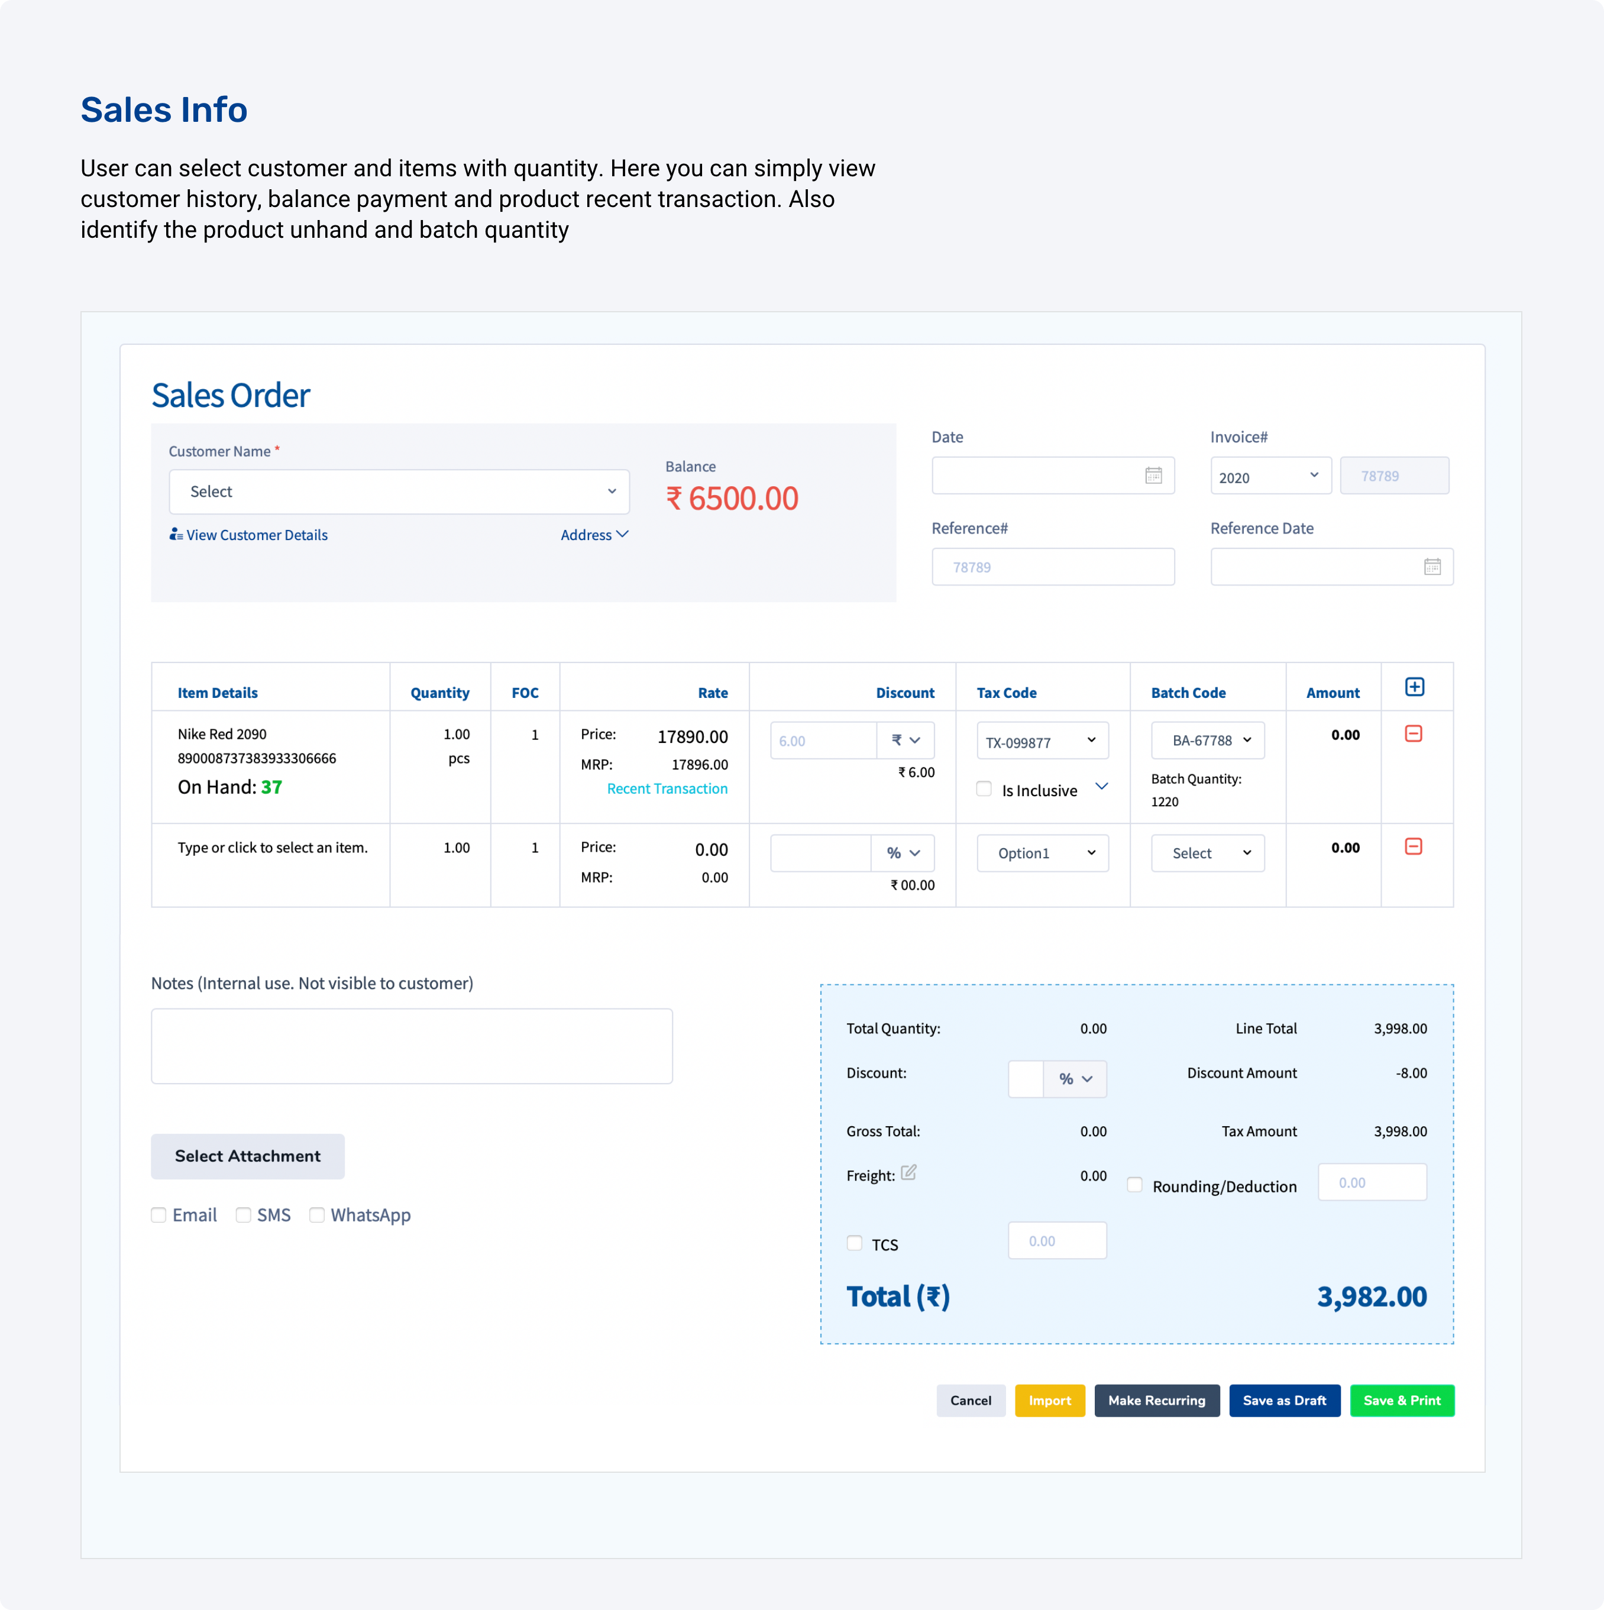Click the TCS amount field

pos(1058,1241)
